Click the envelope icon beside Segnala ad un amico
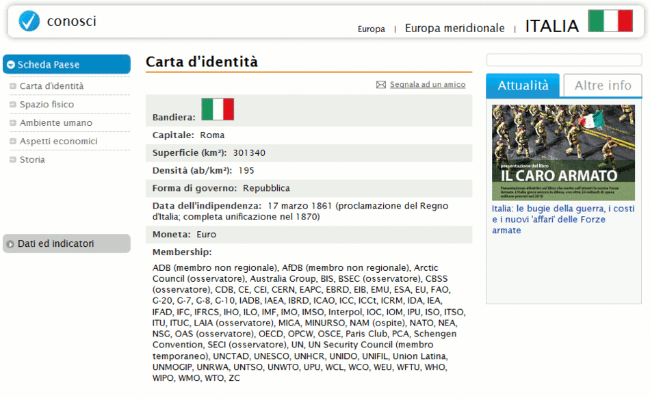The image size is (650, 398). pos(381,85)
